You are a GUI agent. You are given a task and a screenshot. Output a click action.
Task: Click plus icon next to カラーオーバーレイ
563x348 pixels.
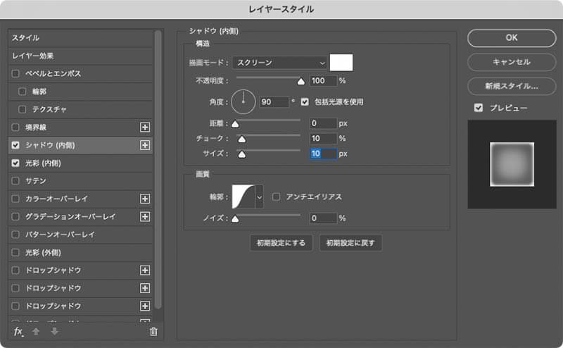(x=145, y=199)
